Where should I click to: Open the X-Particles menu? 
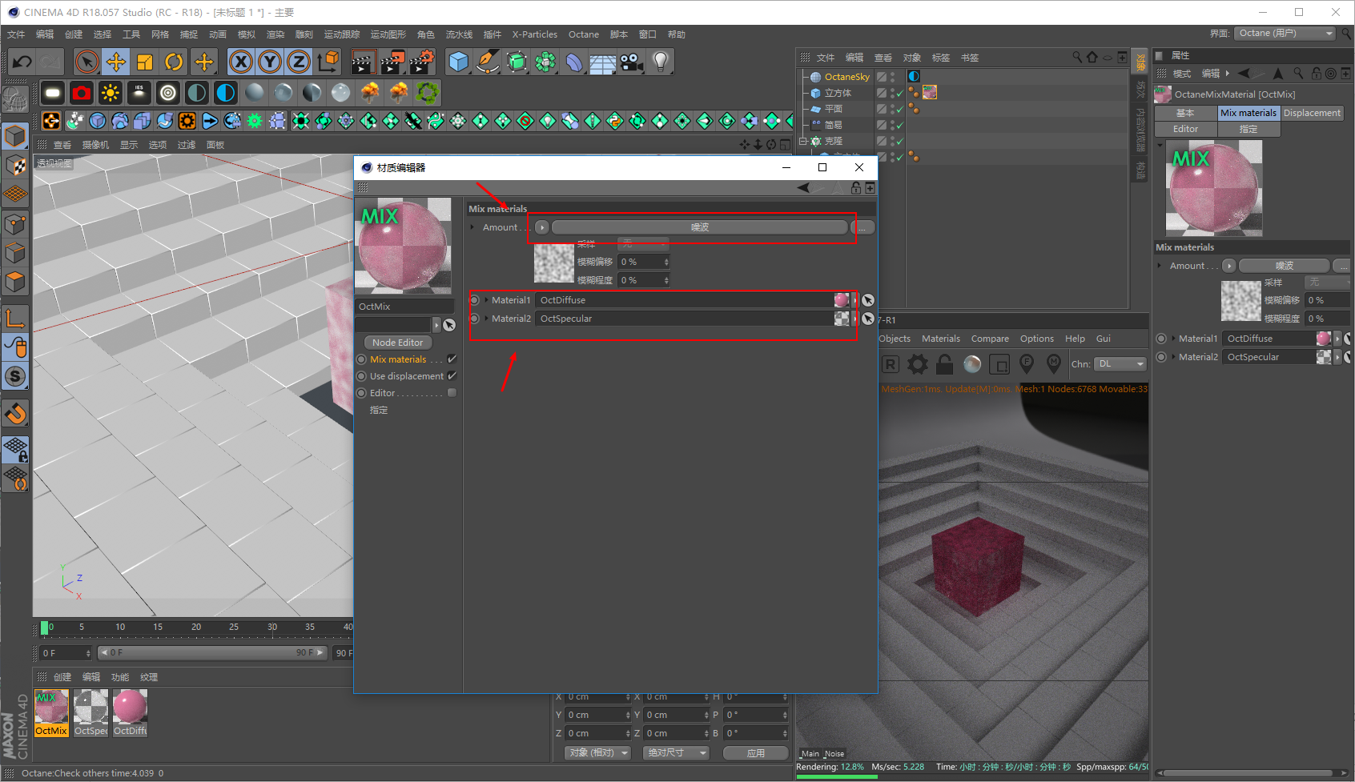pos(535,34)
